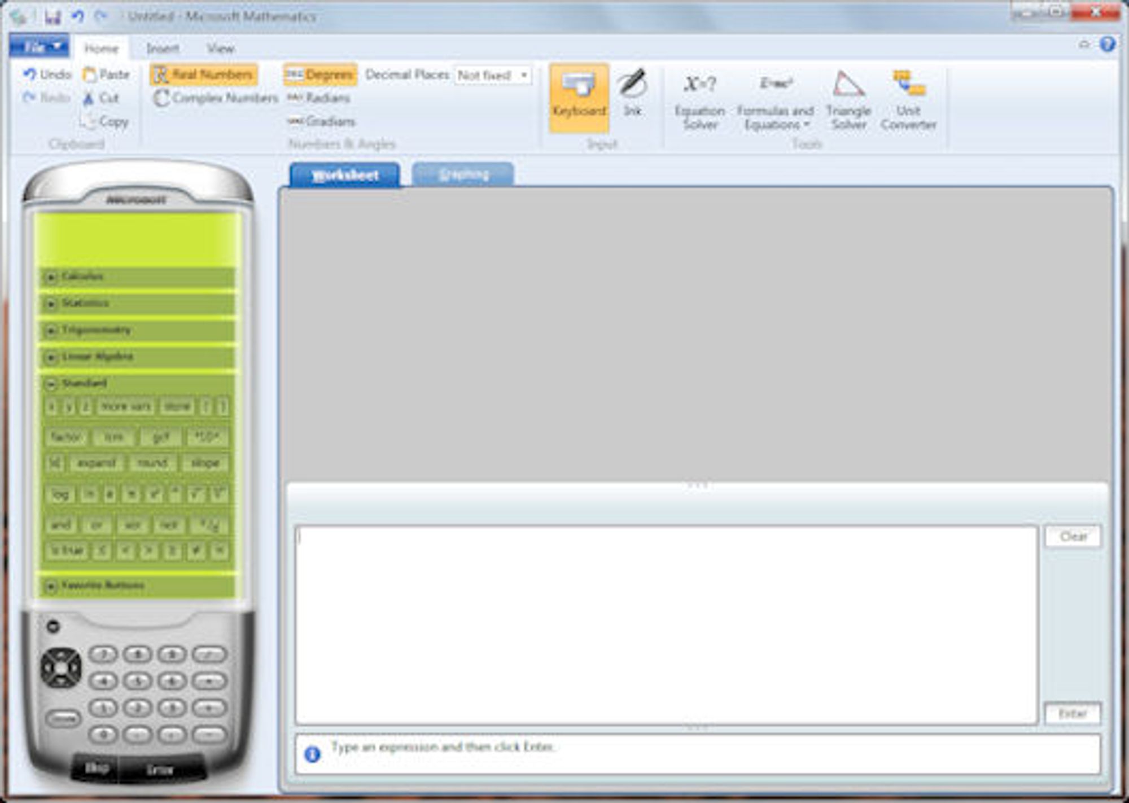Click the 'and' logic key
Viewport: 1129px width, 803px height.
(x=61, y=525)
